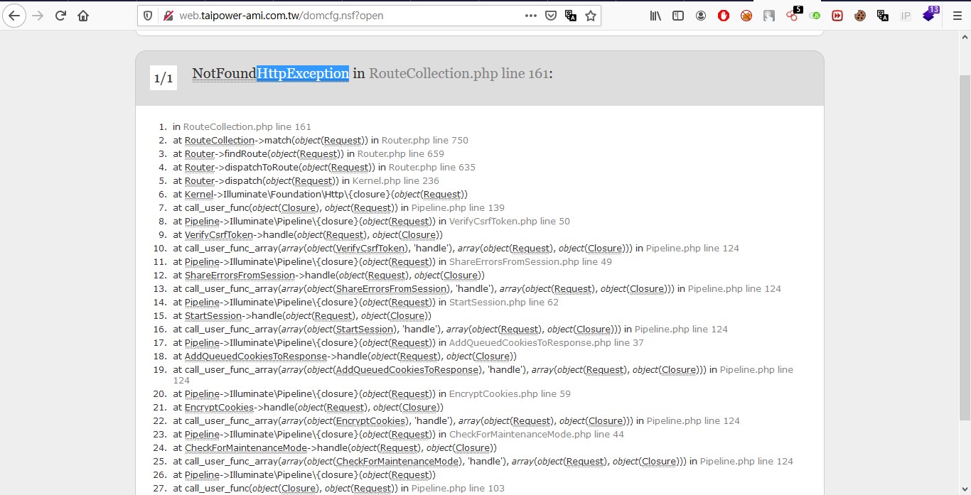The width and height of the screenshot is (971, 495).
Task: Click the scrollbar down arrow
Action: (x=965, y=489)
